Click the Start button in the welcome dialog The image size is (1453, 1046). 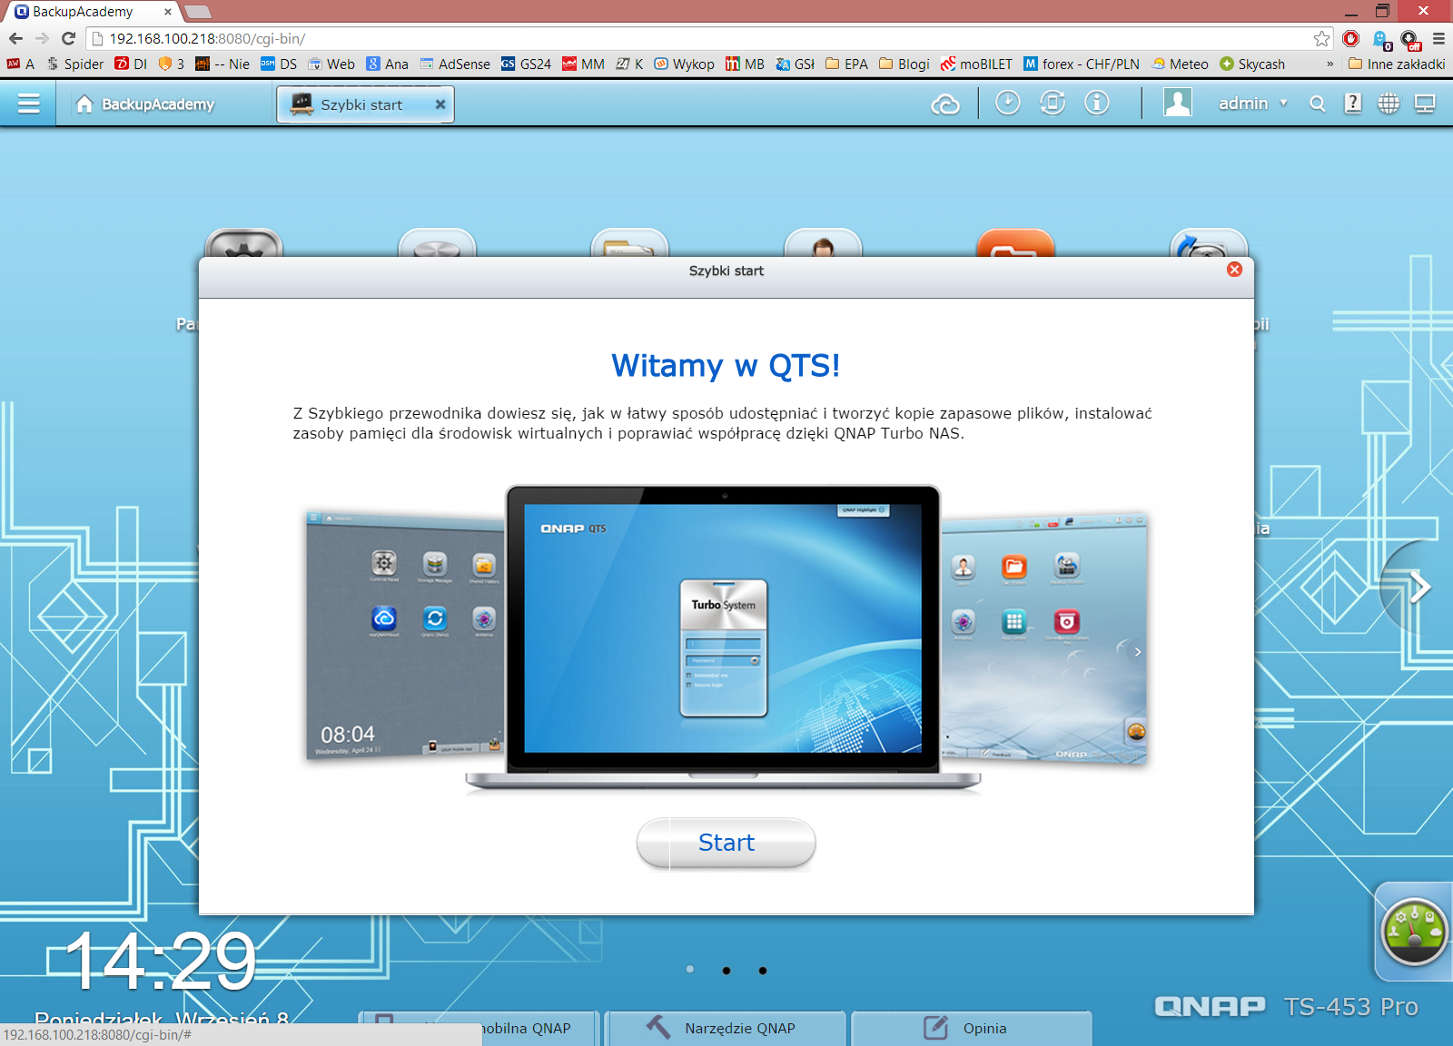(x=726, y=843)
